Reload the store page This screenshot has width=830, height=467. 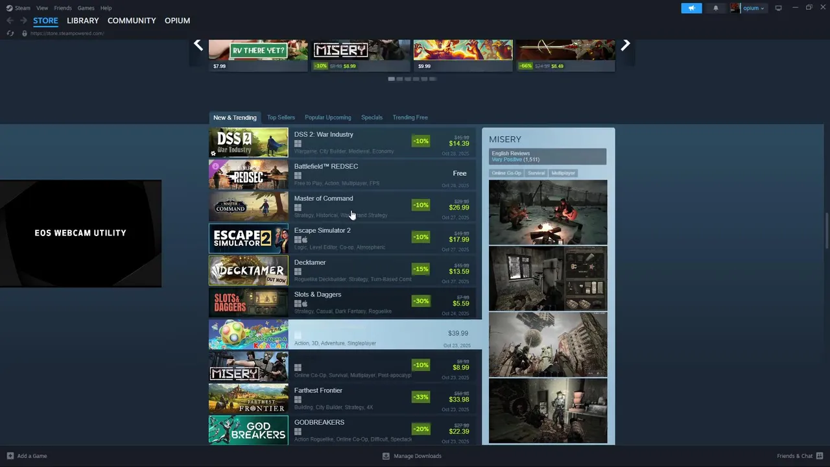coord(10,33)
